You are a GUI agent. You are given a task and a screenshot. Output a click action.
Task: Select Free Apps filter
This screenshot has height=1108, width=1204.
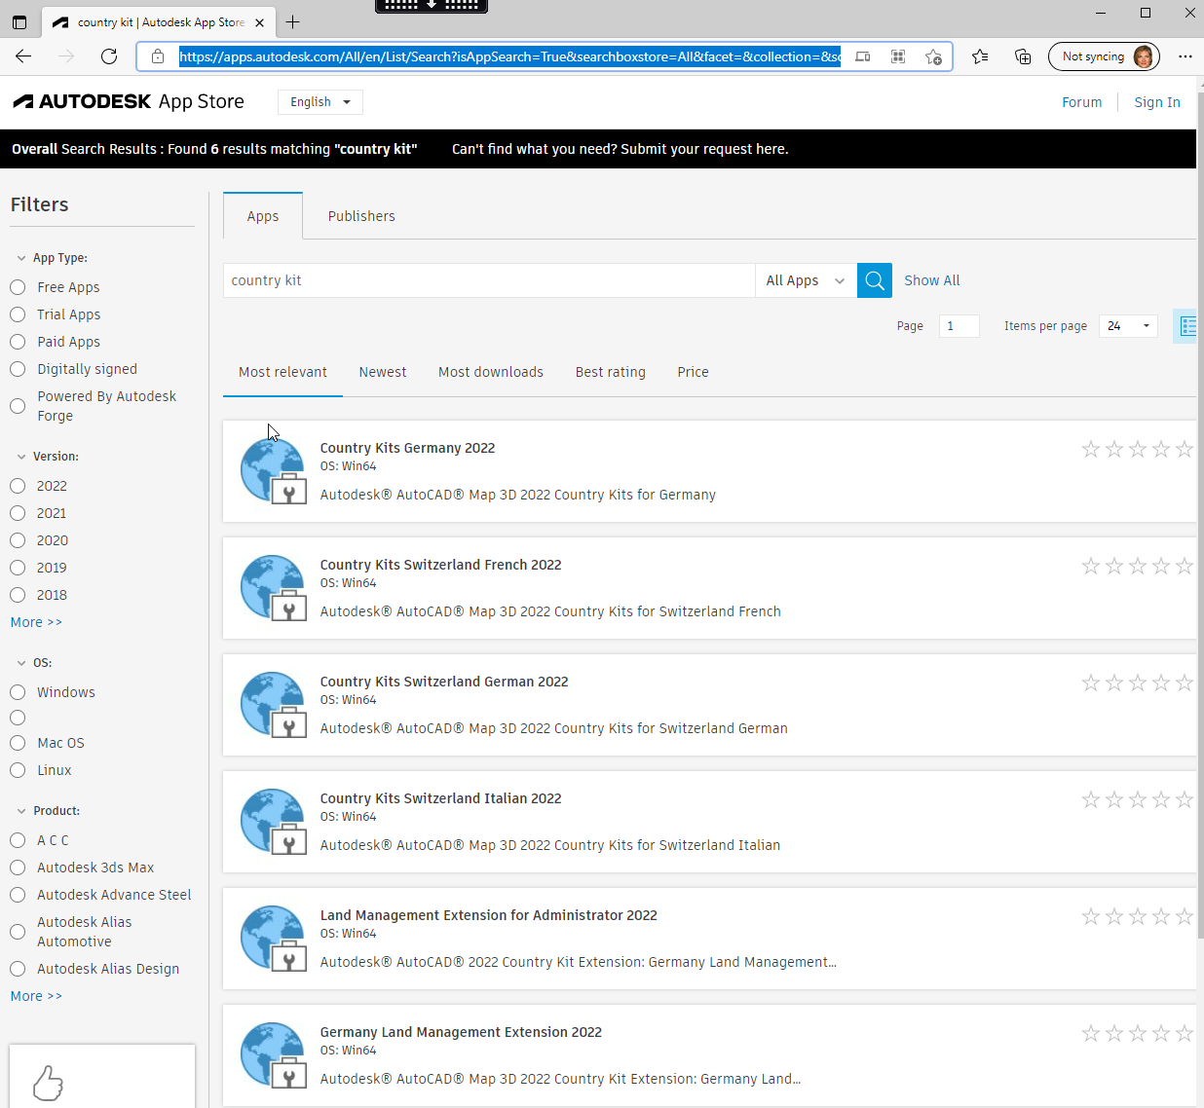pos(18,287)
